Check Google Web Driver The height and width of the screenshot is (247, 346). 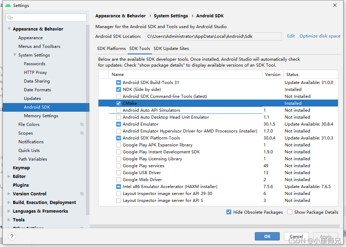click(x=119, y=180)
